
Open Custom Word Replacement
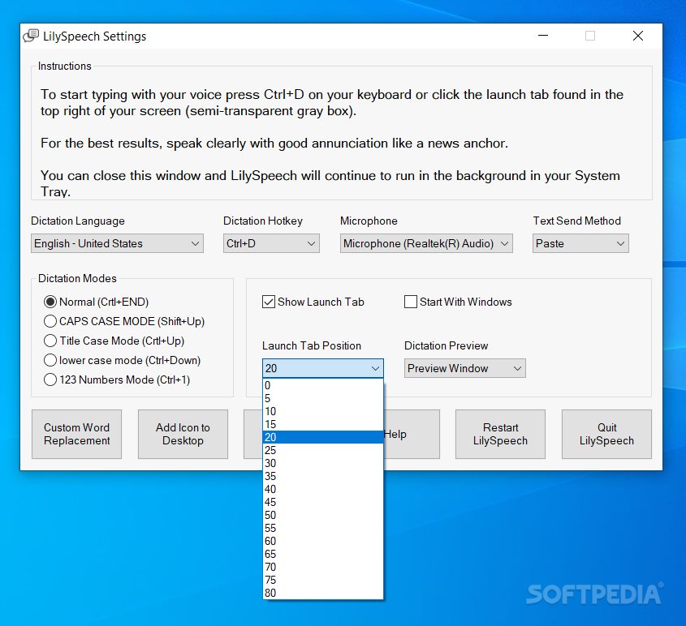(x=76, y=434)
